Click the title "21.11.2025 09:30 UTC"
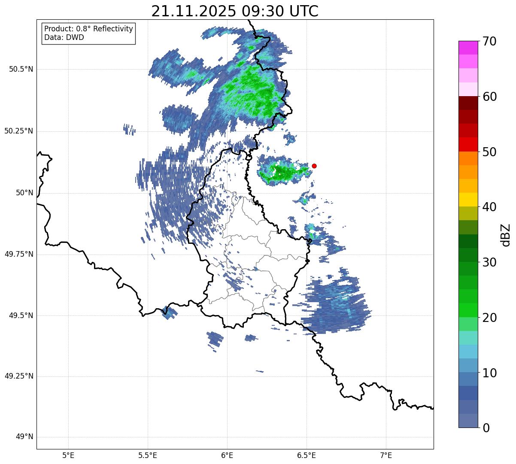Viewport: 516px width, 464px height. click(x=235, y=11)
